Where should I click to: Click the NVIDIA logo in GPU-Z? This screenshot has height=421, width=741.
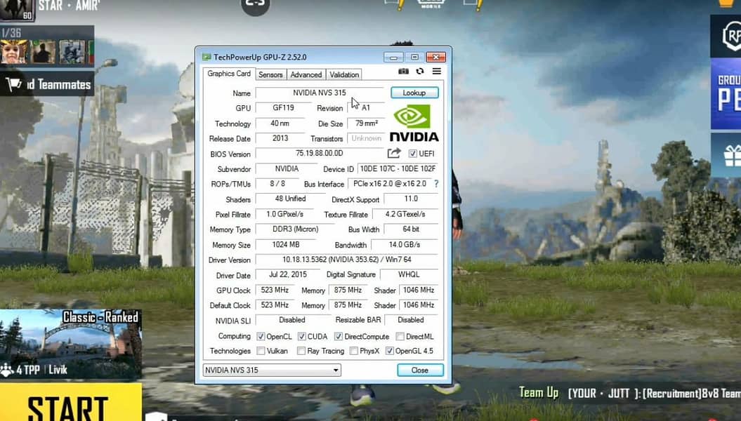pyautogui.click(x=414, y=123)
